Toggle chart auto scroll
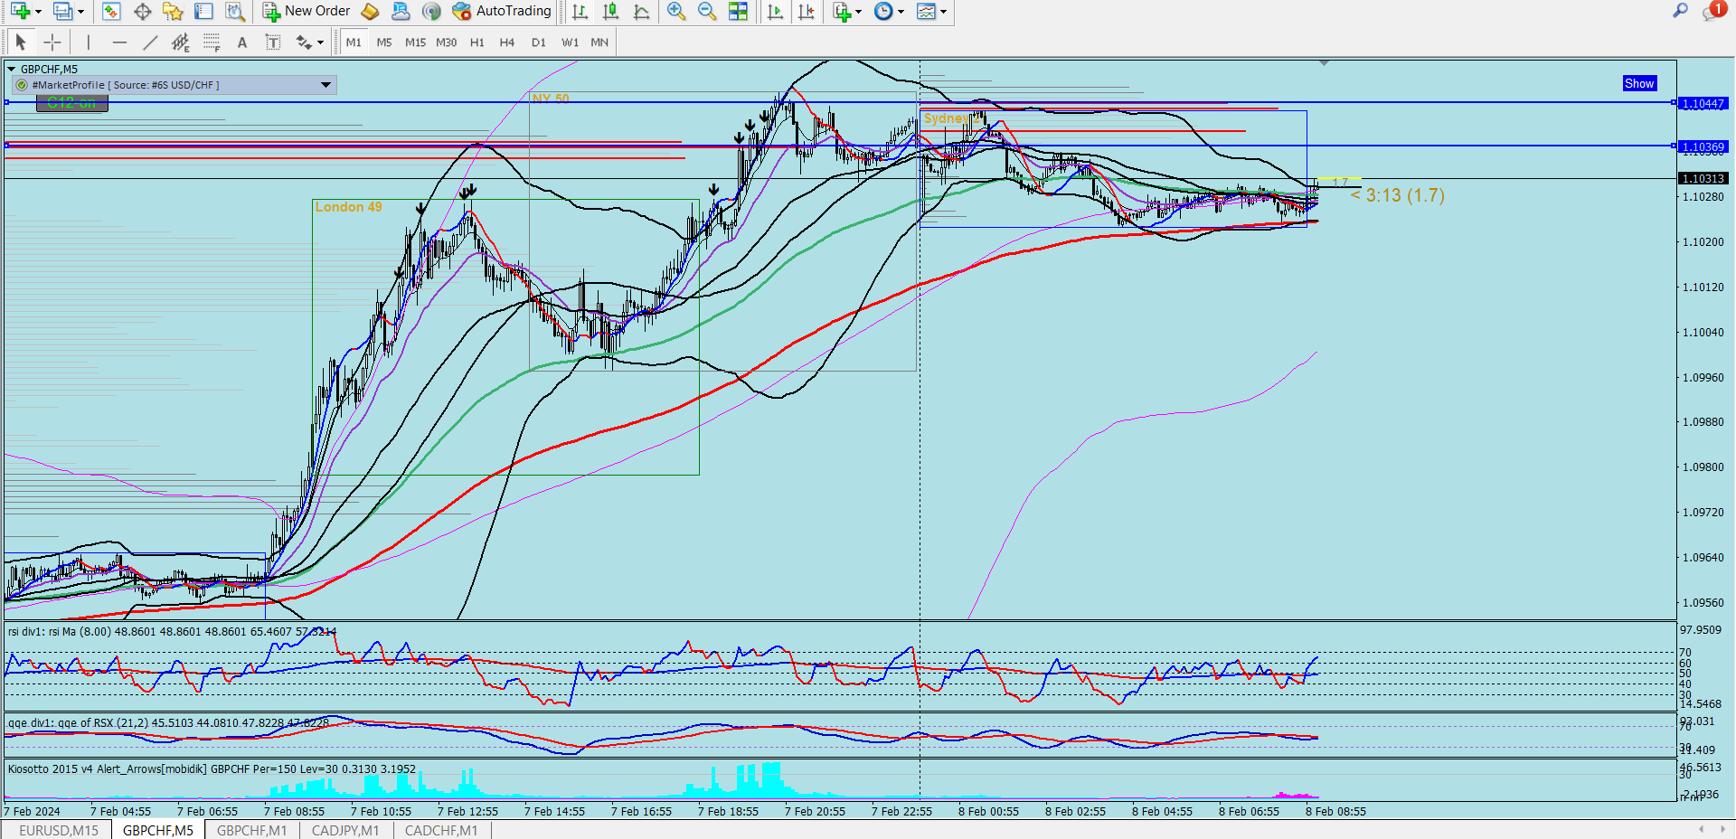1736x839 pixels. click(x=775, y=11)
